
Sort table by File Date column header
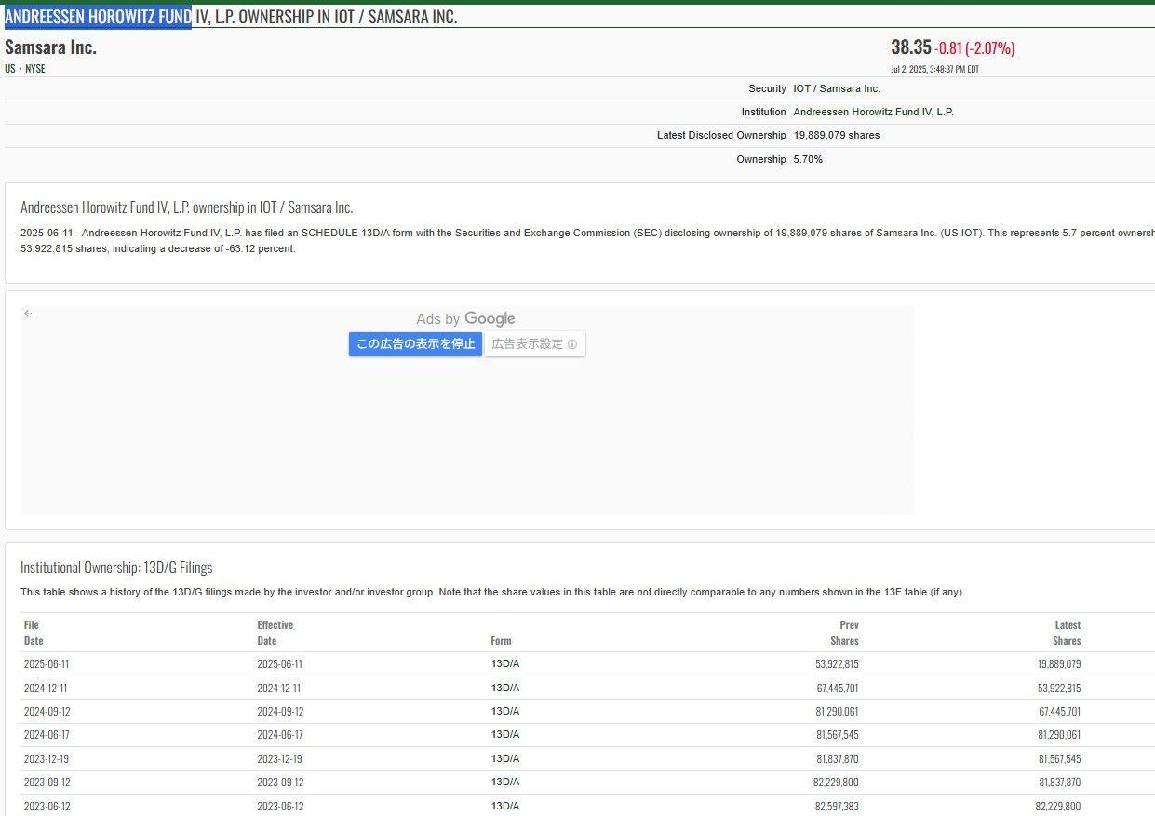click(x=34, y=633)
